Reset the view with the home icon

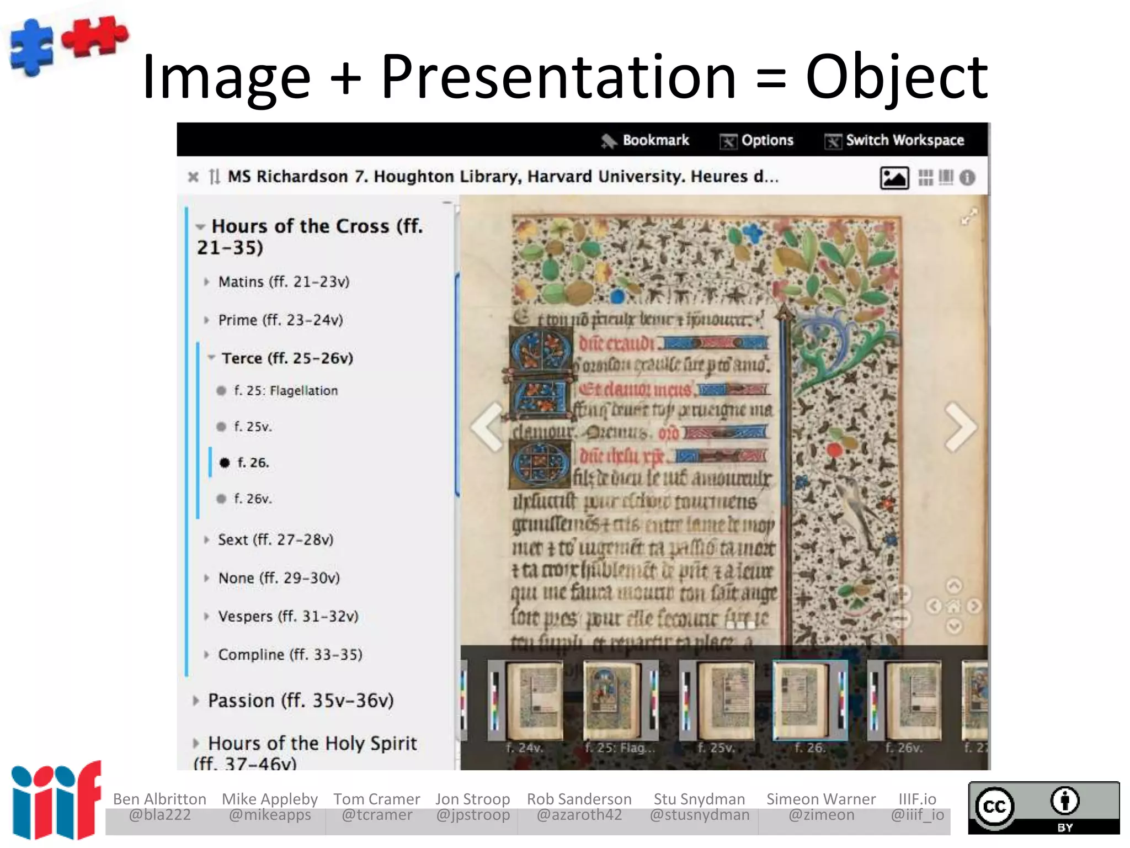click(954, 607)
